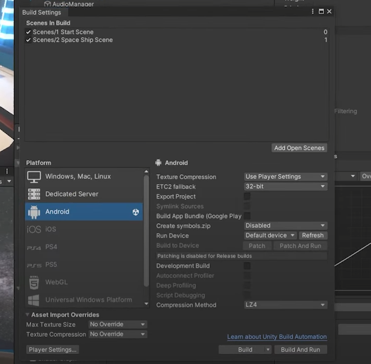
Task: Select Dedicated Server platform label
Action: pos(71,194)
